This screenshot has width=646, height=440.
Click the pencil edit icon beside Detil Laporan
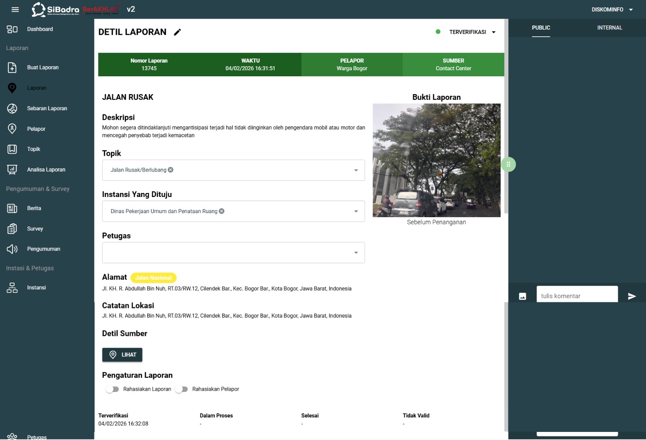tap(177, 32)
